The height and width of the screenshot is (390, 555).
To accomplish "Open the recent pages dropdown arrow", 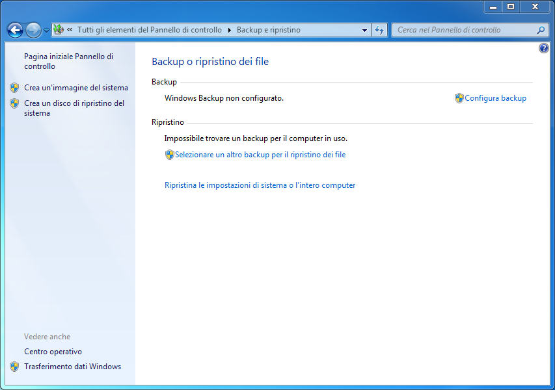I will pyautogui.click(x=46, y=31).
